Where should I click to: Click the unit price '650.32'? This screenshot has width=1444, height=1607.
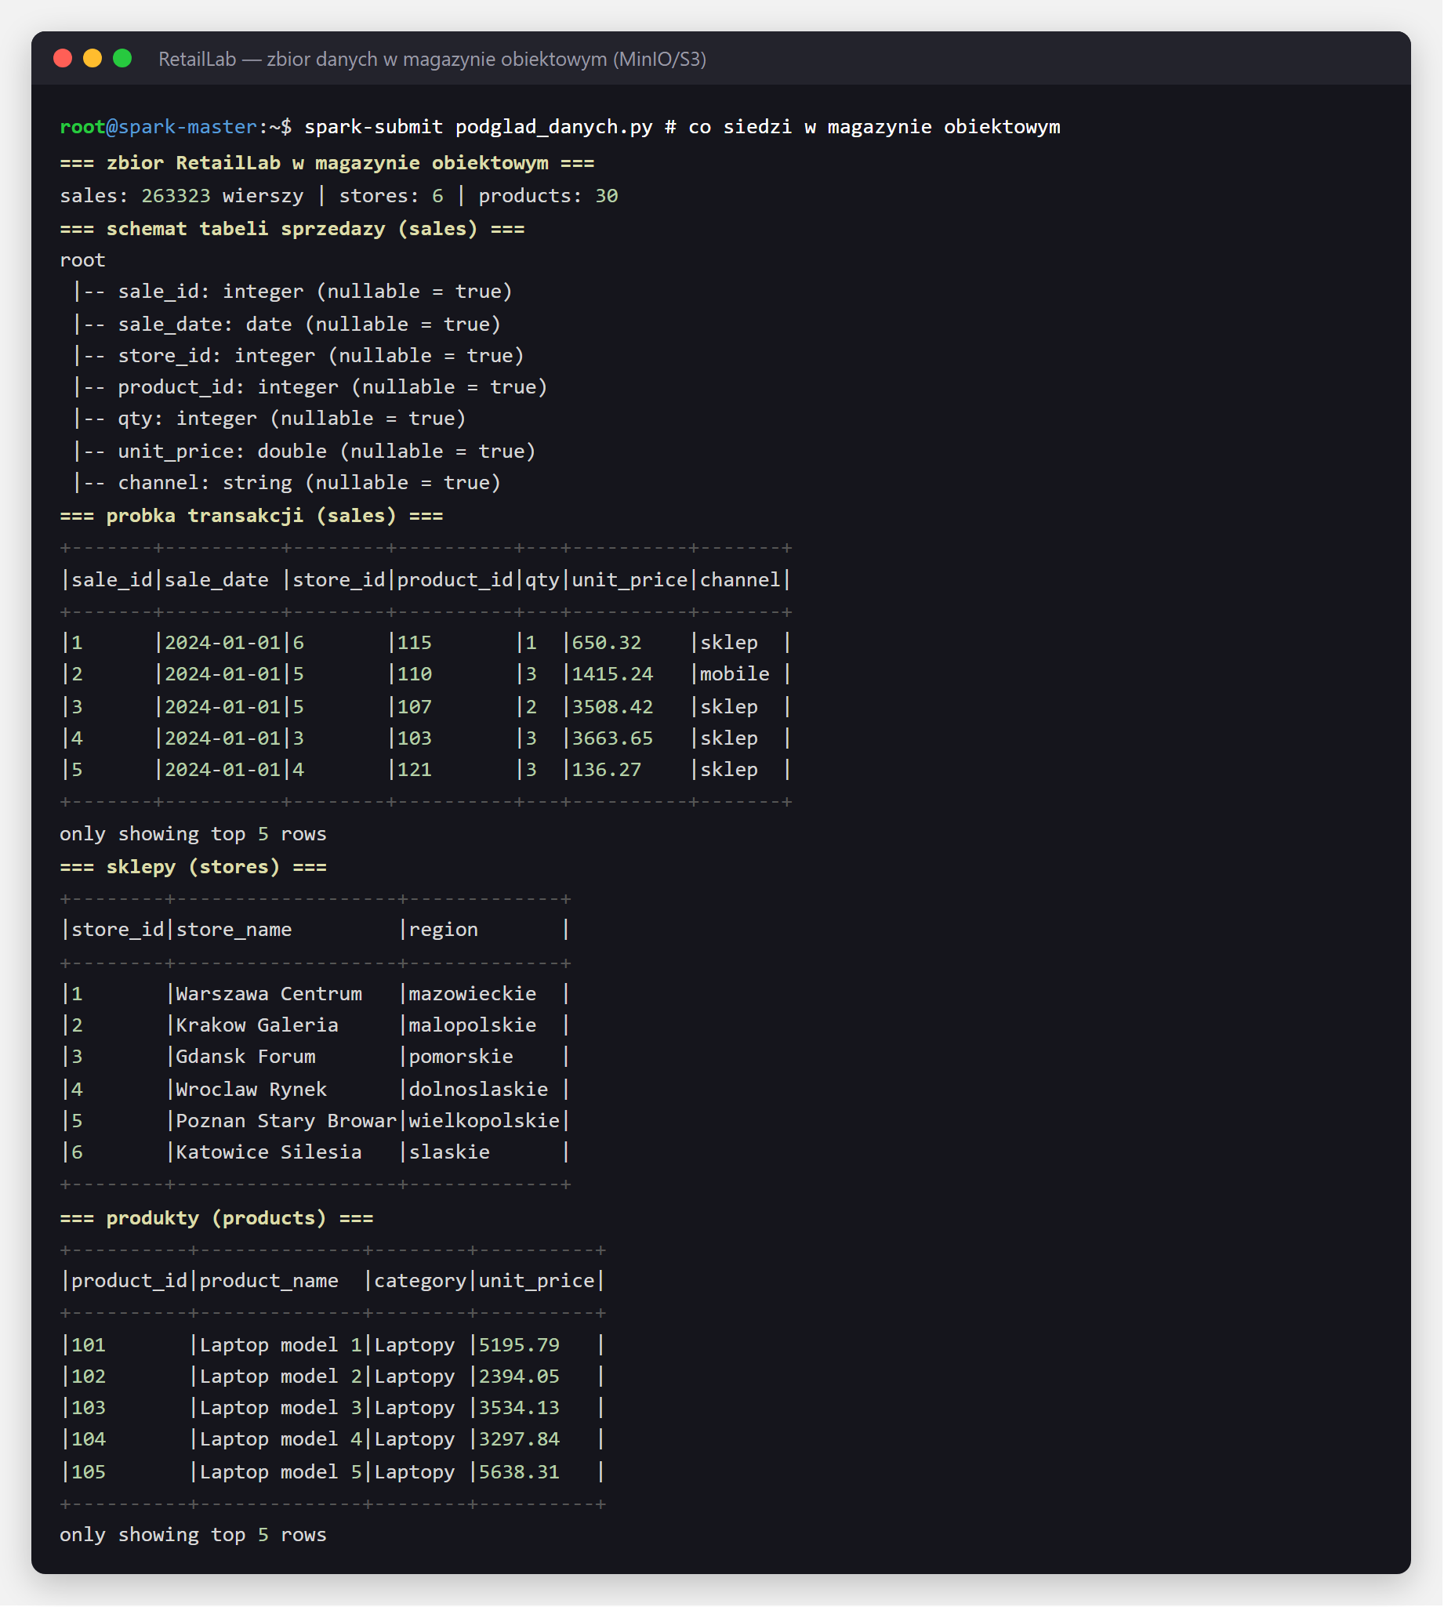click(x=607, y=643)
